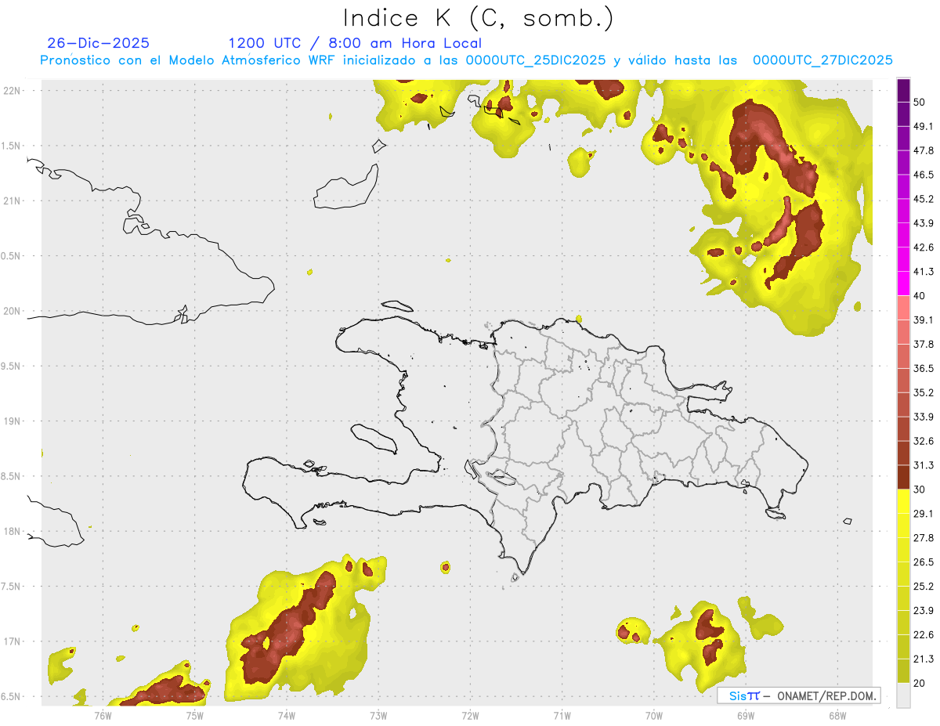Click the "7.5N" latitude label

(x=11, y=586)
